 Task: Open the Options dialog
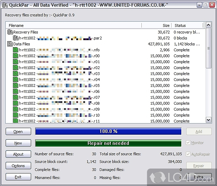click(18, 165)
